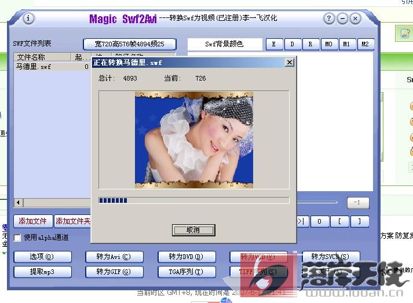
Task: Select the M0 button
Action: (329, 44)
